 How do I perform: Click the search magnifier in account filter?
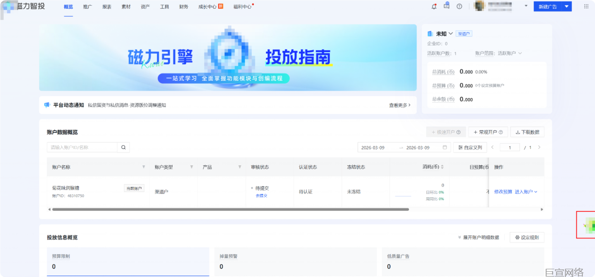(x=124, y=147)
